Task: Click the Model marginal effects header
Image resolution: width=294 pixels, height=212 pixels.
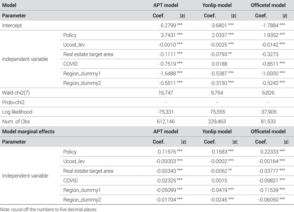Action: 26,131
